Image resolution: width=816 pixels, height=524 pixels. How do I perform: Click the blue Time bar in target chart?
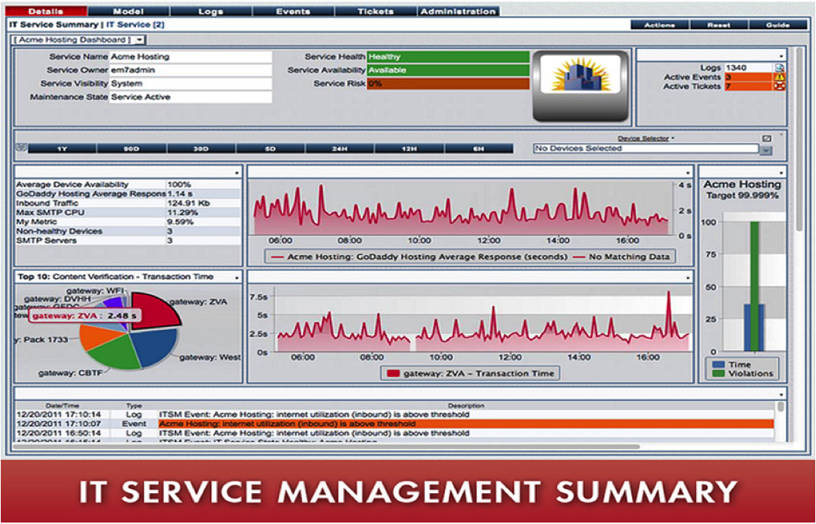(x=746, y=328)
